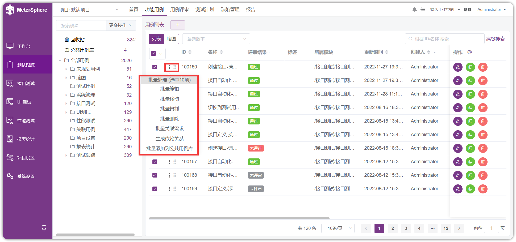Image resolution: width=516 pixels, height=242 pixels.
Task: Go to page 2
Action: coord(393,228)
